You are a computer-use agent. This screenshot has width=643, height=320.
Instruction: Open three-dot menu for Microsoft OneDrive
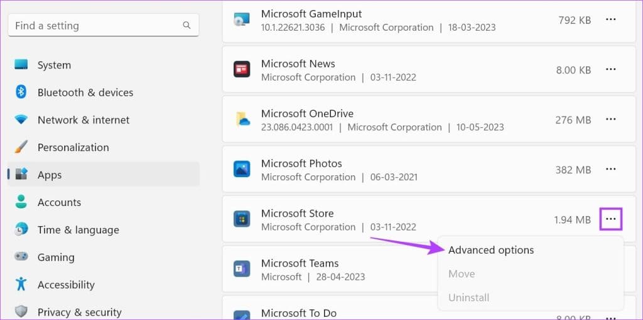(x=610, y=120)
